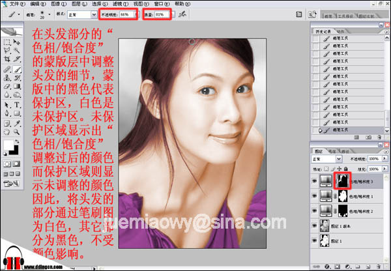Hide the 图层 1 副本 layer

(x=315, y=226)
